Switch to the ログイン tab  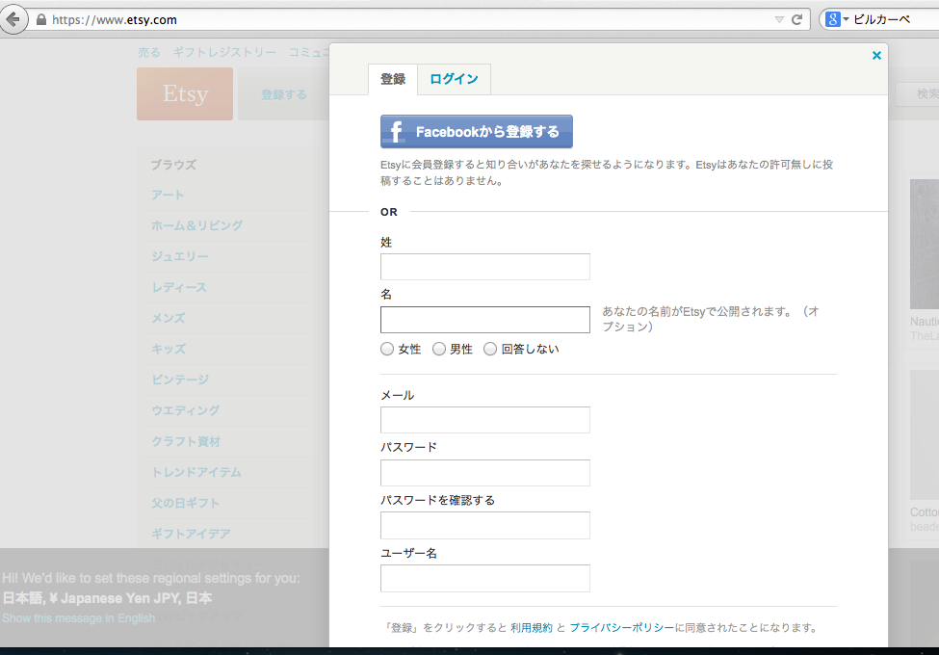coord(454,79)
